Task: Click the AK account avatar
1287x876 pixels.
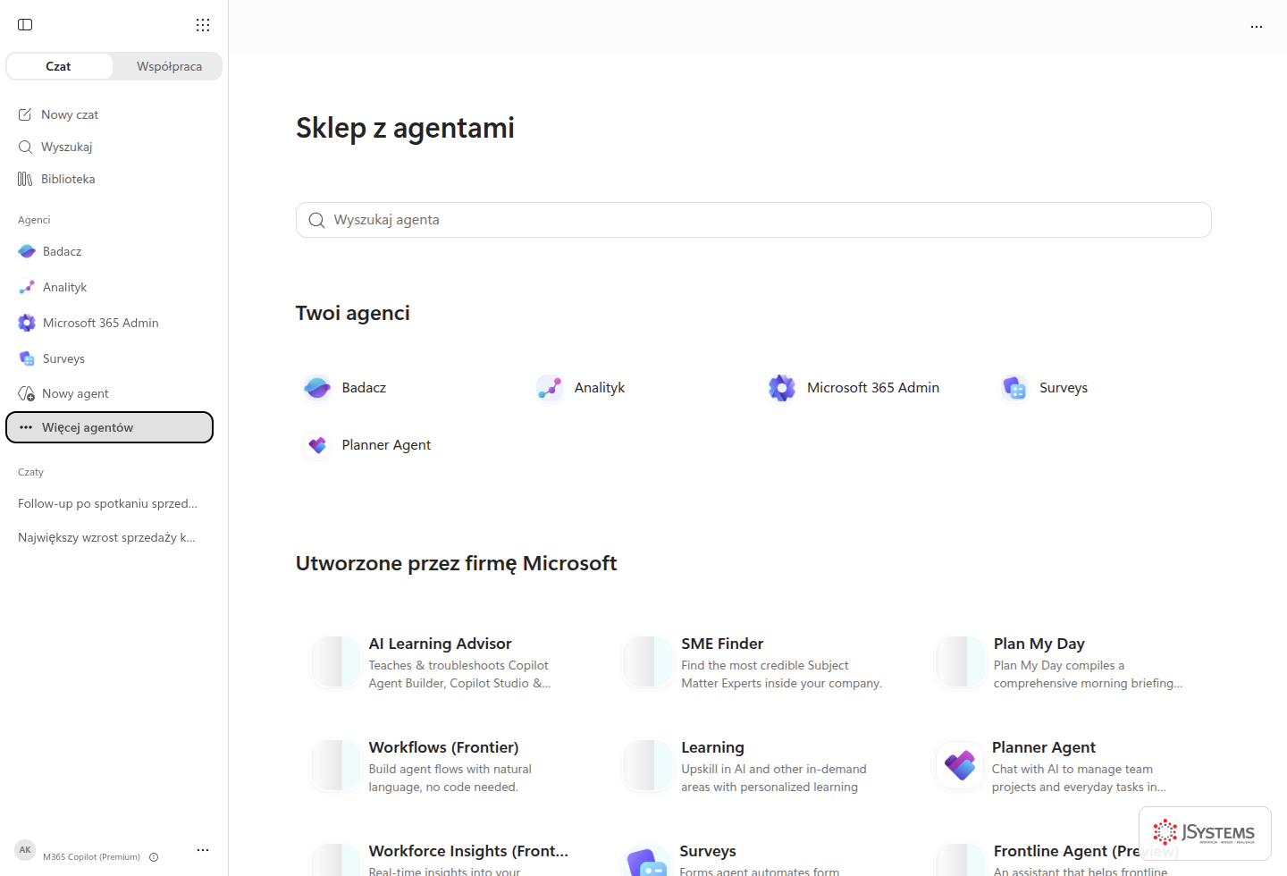Action: [25, 850]
